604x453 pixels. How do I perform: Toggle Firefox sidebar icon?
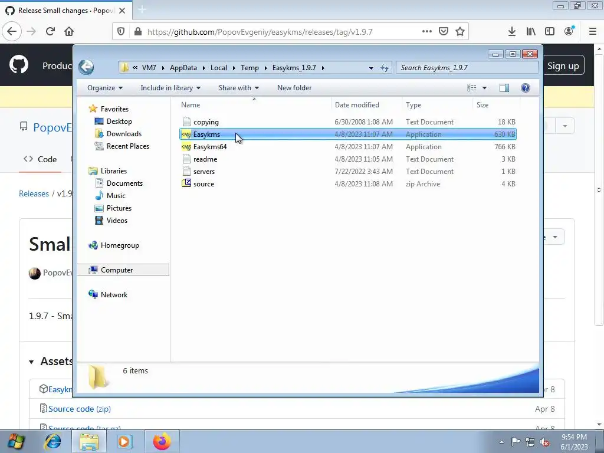tap(550, 32)
